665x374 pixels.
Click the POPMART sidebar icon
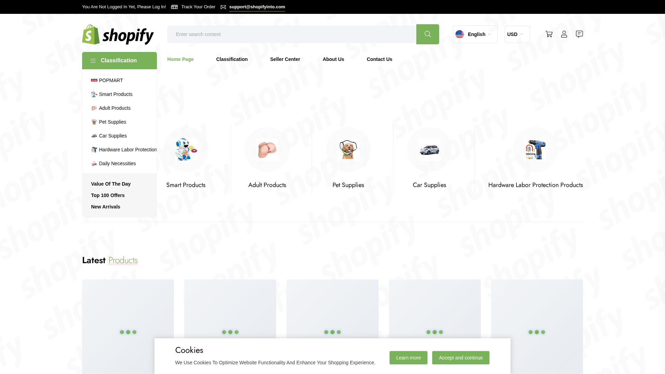(94, 80)
